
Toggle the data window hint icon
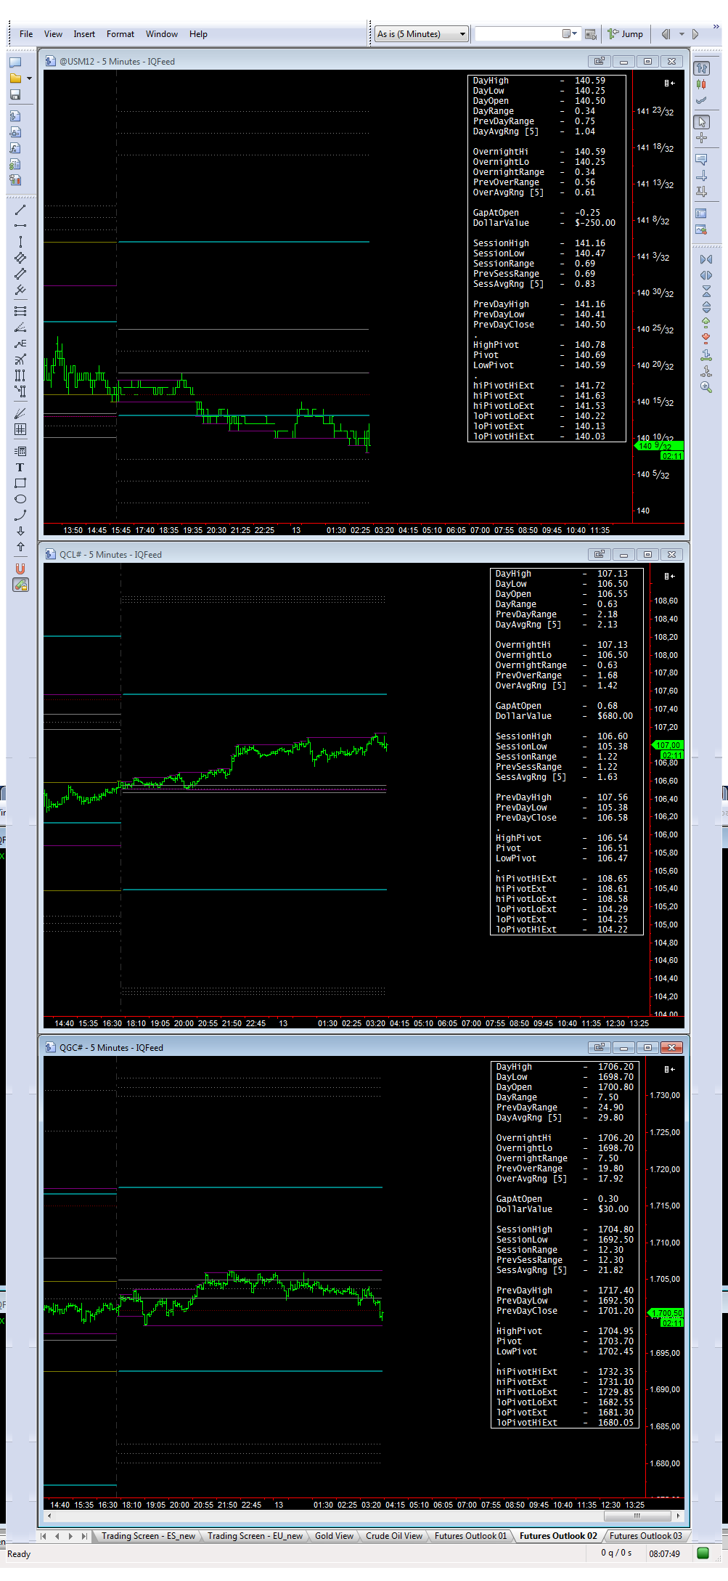tap(702, 159)
